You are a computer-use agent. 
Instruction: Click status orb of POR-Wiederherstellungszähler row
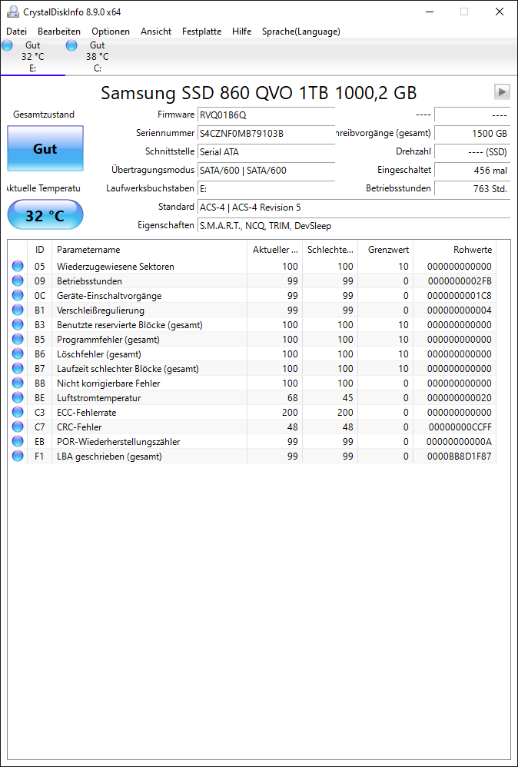(18, 442)
